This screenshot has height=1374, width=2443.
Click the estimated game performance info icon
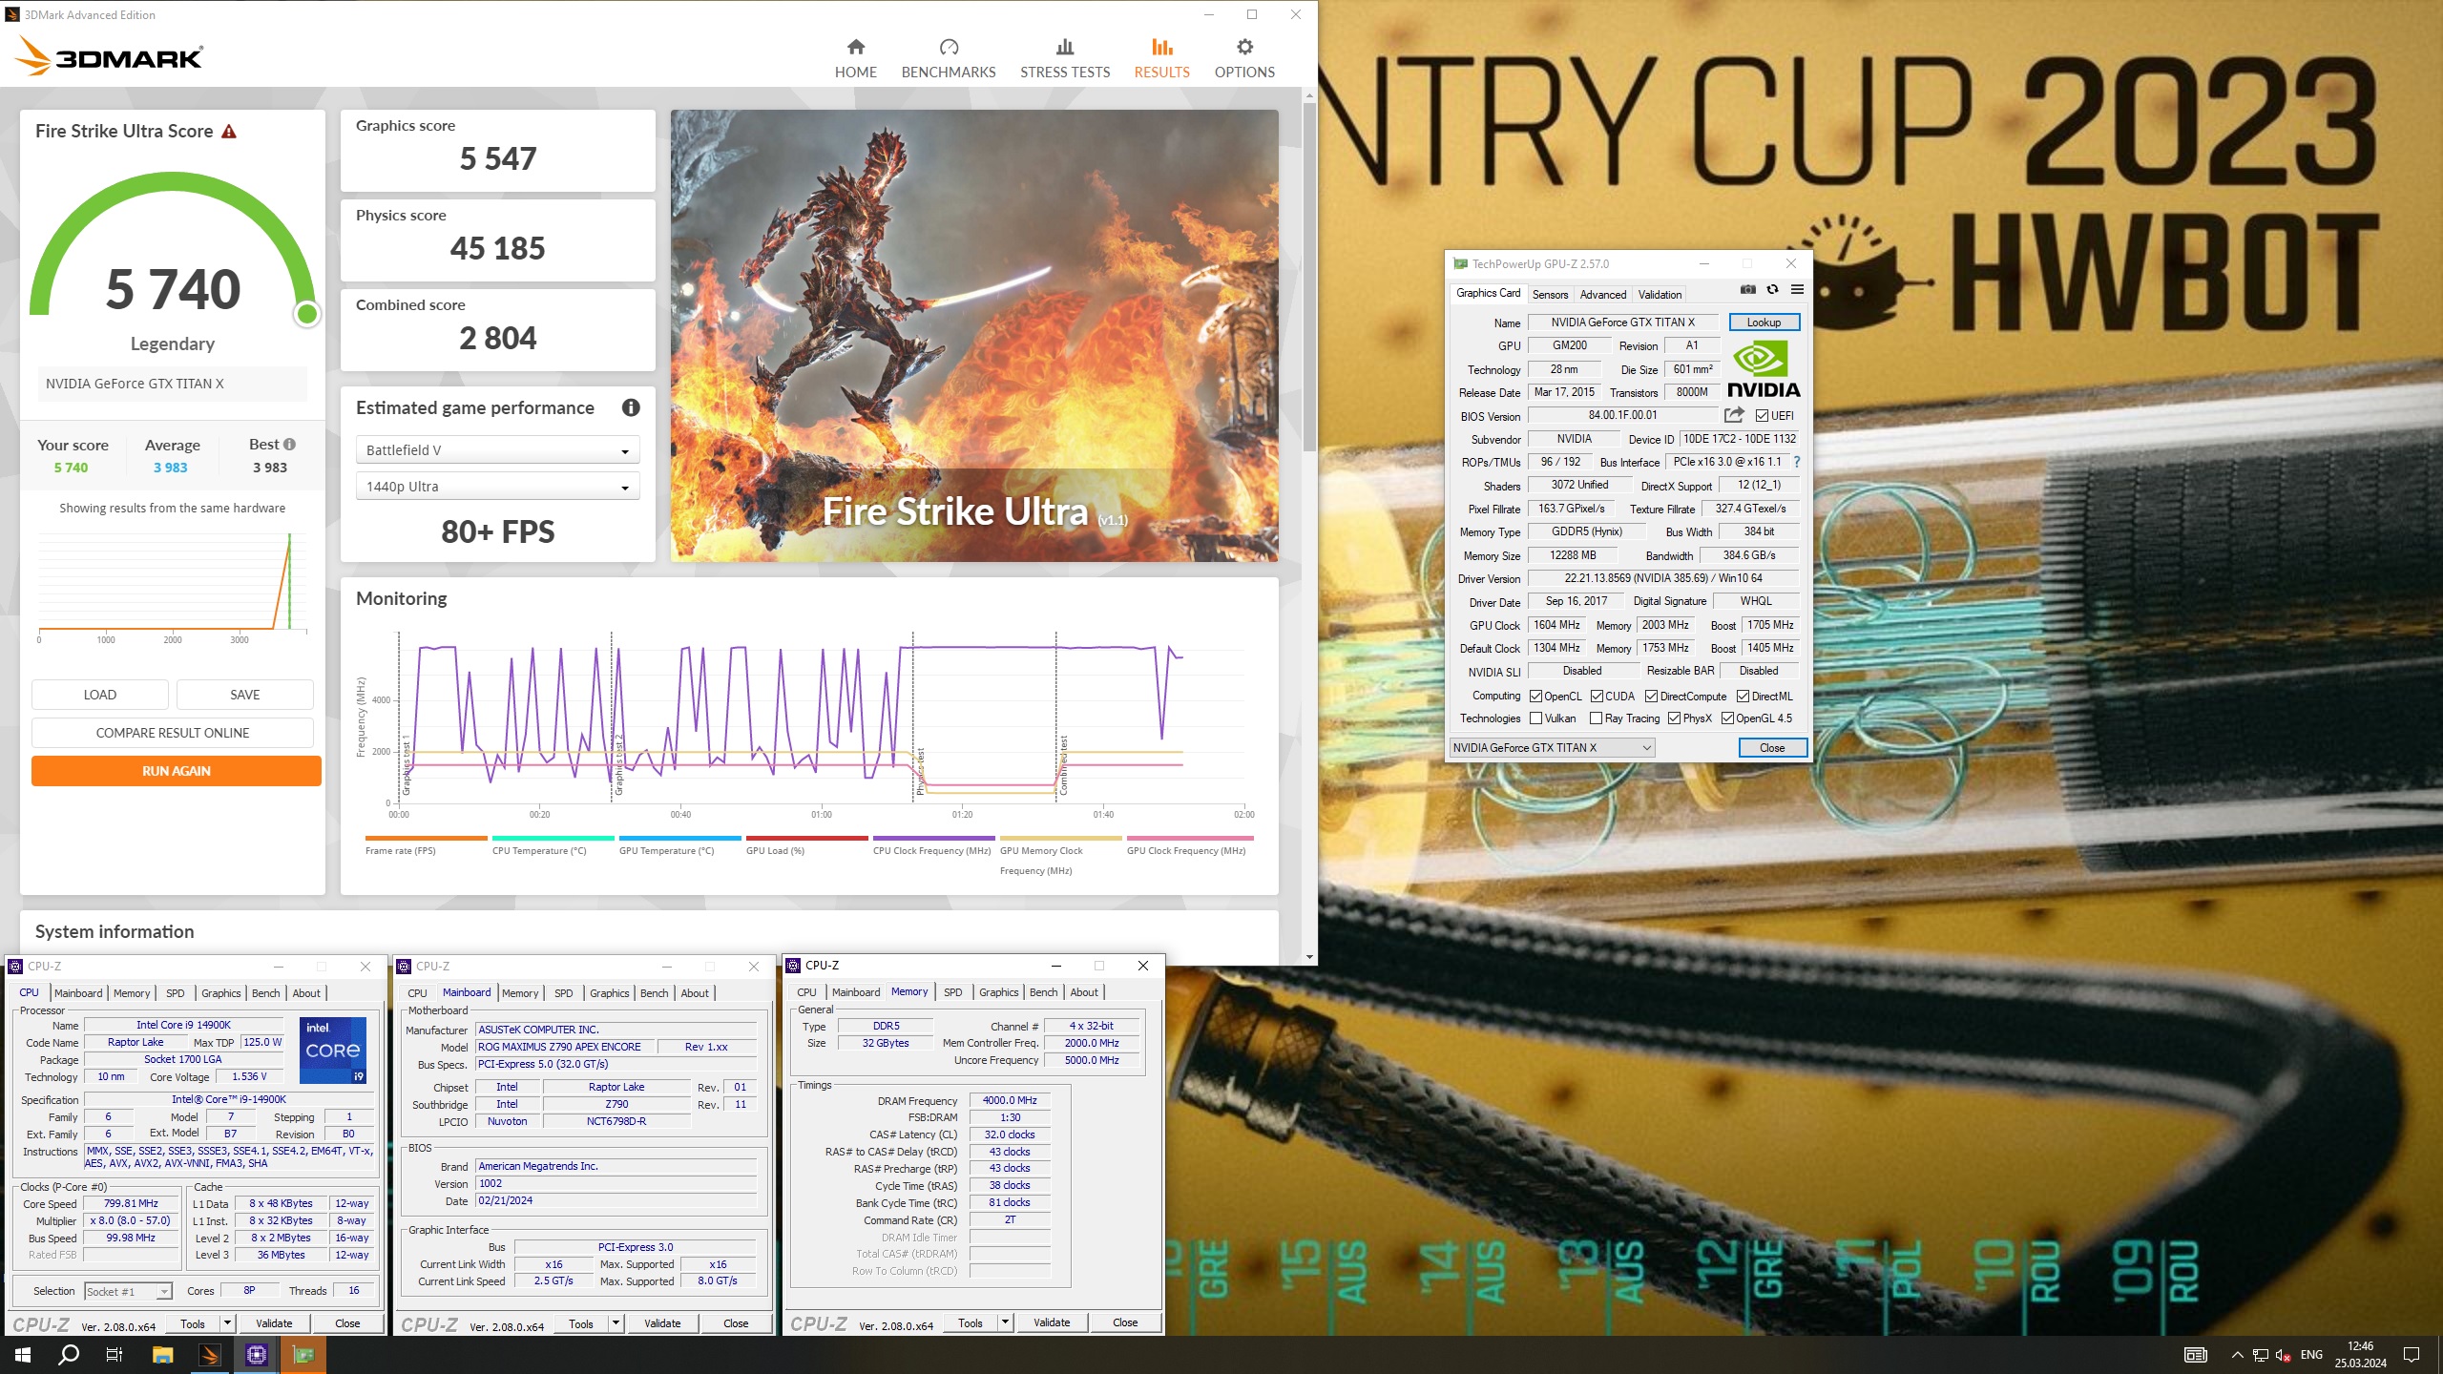click(x=631, y=407)
